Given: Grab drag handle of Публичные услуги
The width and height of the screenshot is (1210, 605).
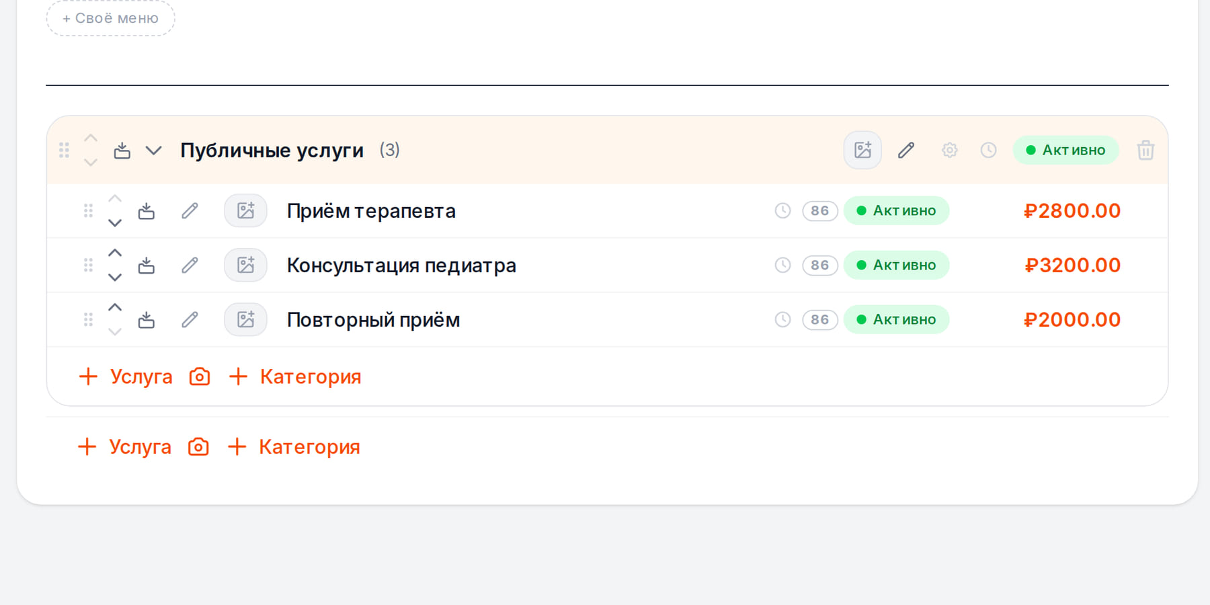Looking at the screenshot, I should tap(64, 150).
